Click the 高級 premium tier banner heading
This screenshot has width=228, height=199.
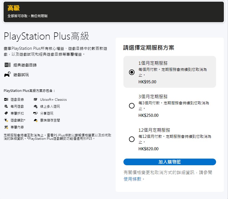14,8
